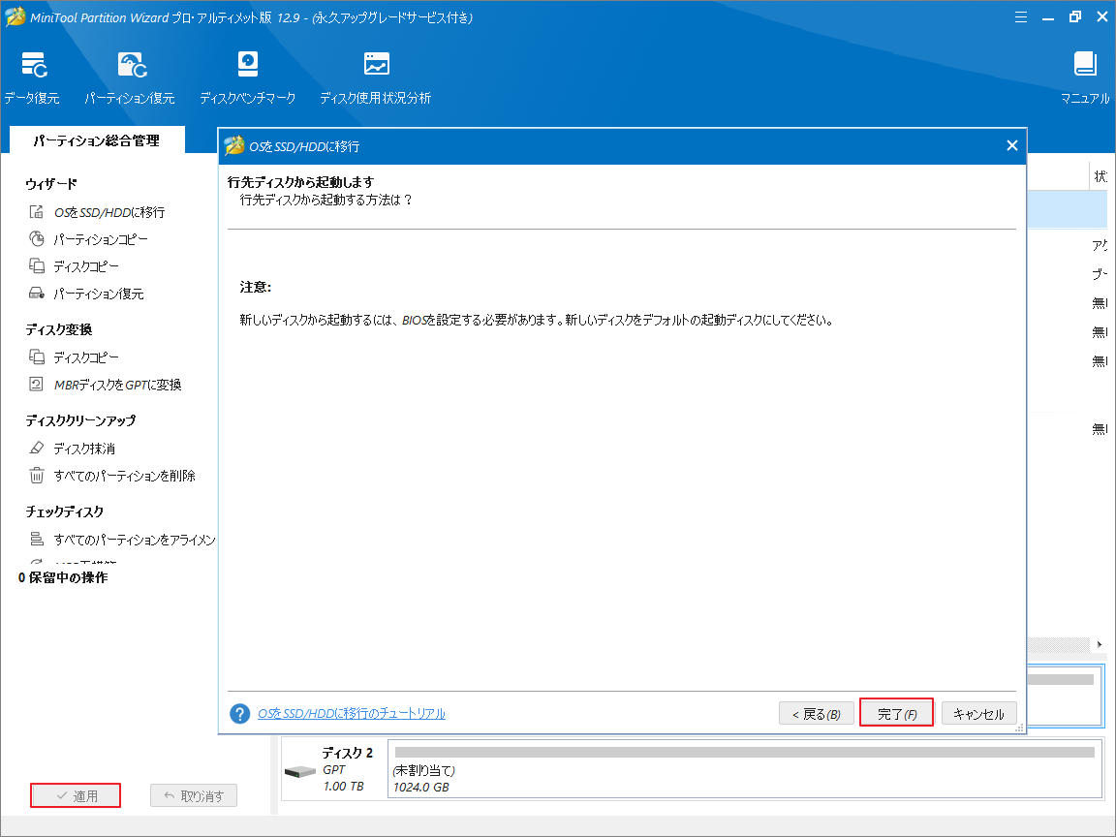
Task: Click the ディスク 2 drive icon
Action: [x=299, y=771]
